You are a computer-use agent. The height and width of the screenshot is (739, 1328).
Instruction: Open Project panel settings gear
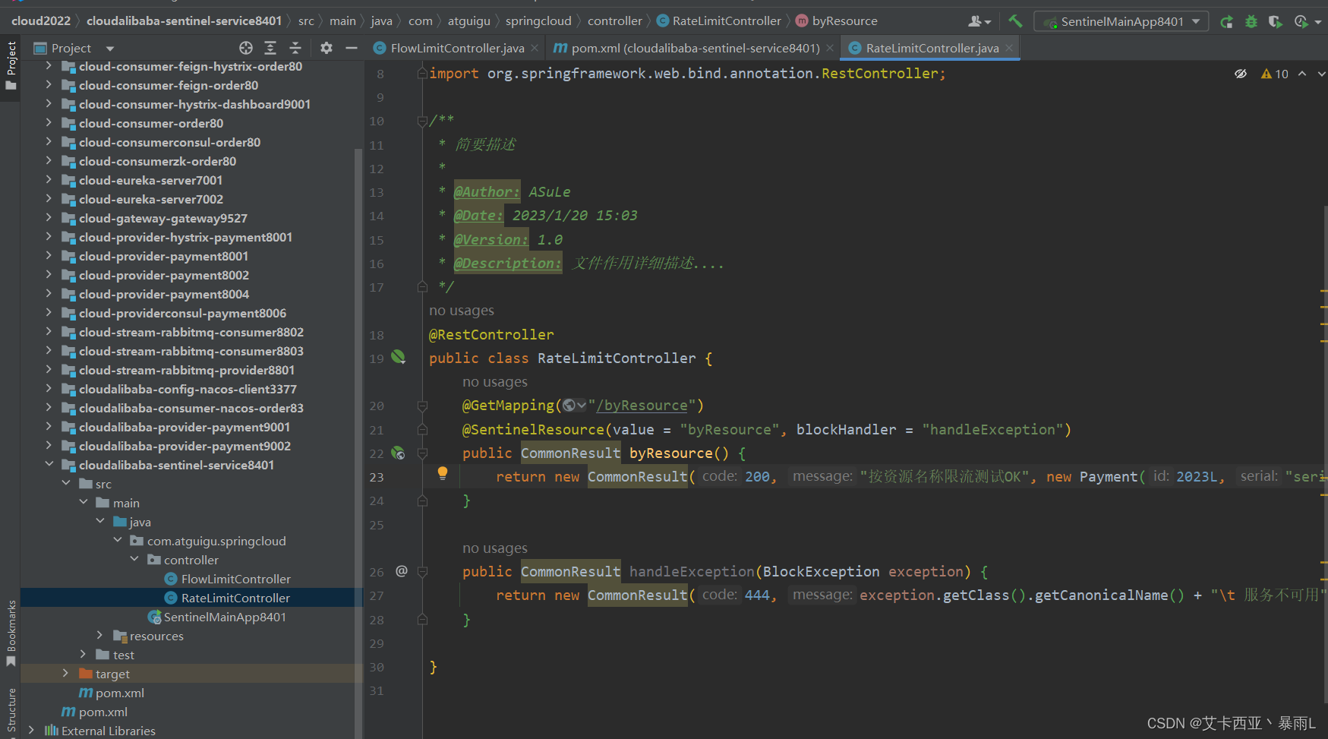326,48
